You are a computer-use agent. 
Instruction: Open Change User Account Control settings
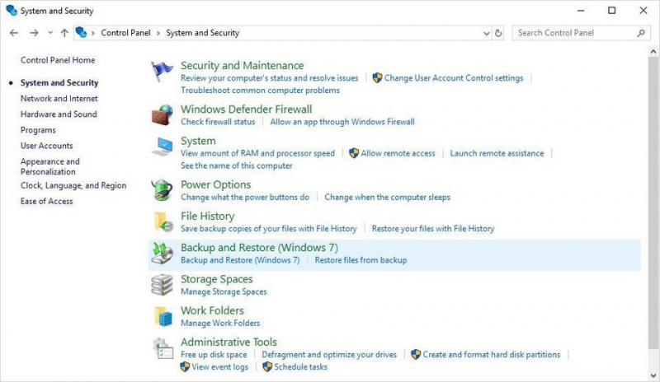click(454, 77)
